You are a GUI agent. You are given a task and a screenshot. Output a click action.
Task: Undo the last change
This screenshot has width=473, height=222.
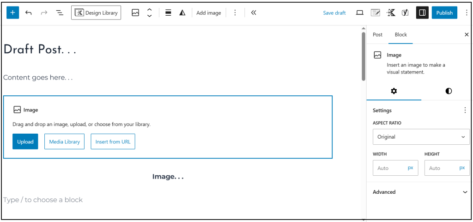point(29,12)
